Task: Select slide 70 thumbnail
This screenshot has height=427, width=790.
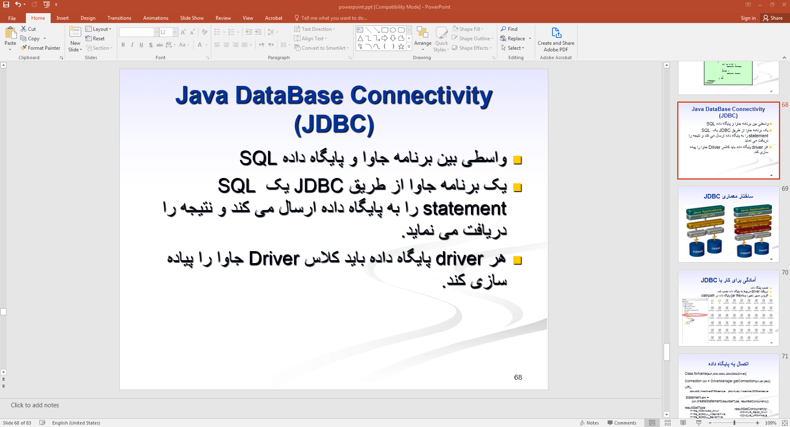Action: click(728, 308)
